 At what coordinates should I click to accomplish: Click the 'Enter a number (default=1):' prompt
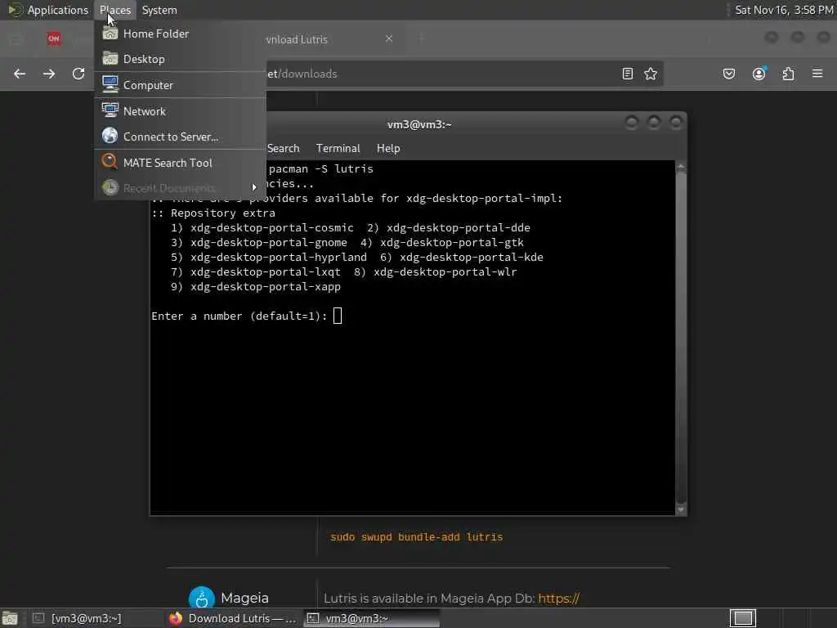pyautogui.click(x=239, y=316)
